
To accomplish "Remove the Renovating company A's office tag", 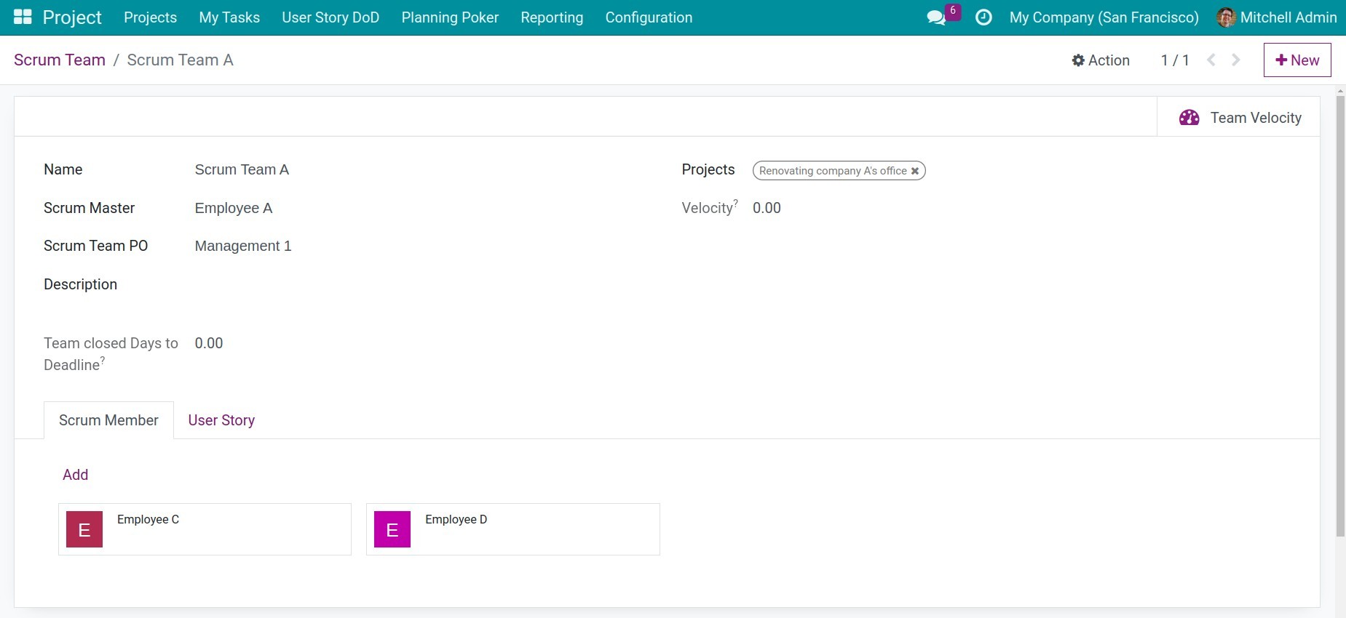I will click(x=915, y=171).
